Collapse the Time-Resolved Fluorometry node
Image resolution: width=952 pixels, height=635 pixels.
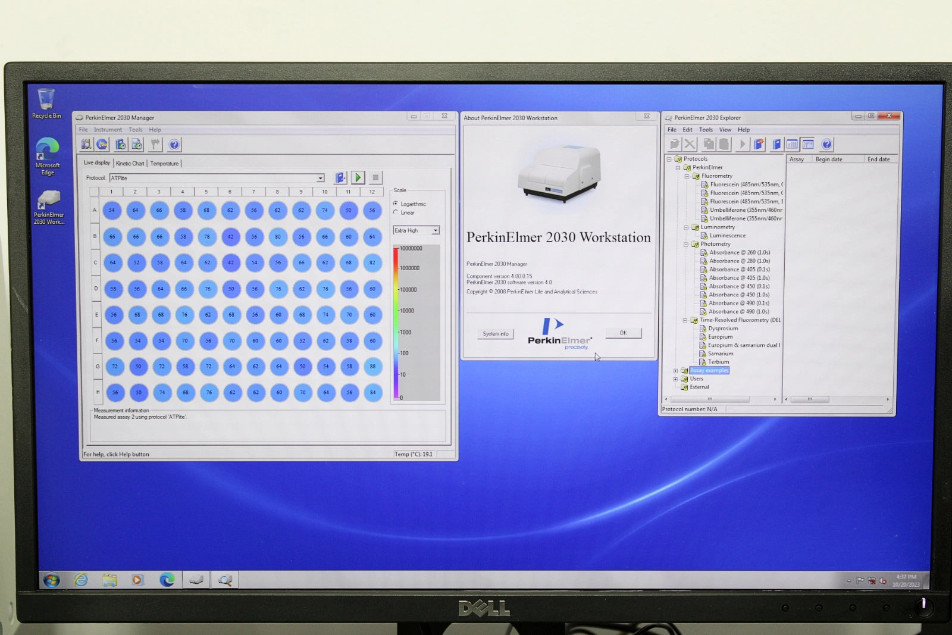(685, 320)
